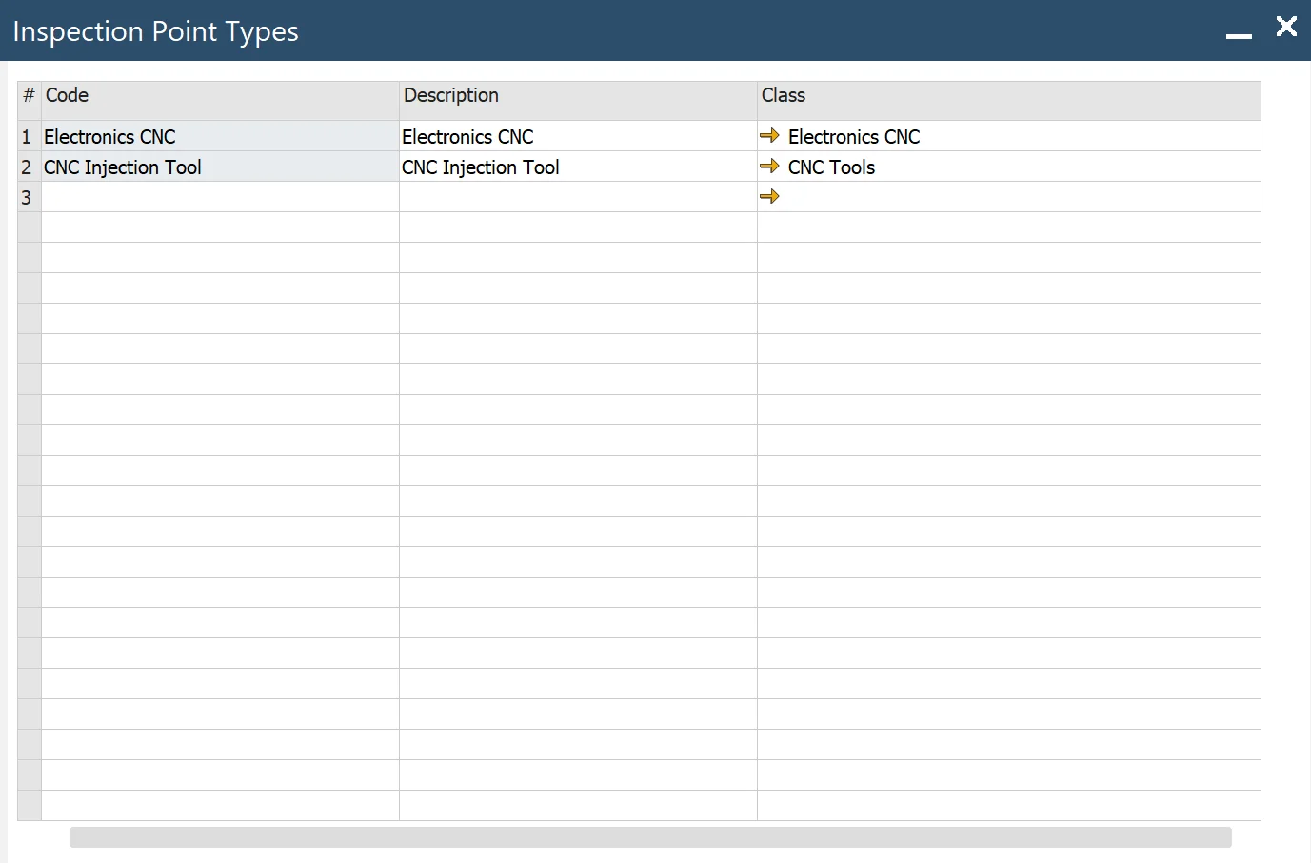Screen dimensions: 1311x863
Task: Click the # column header
Action: 29,96
